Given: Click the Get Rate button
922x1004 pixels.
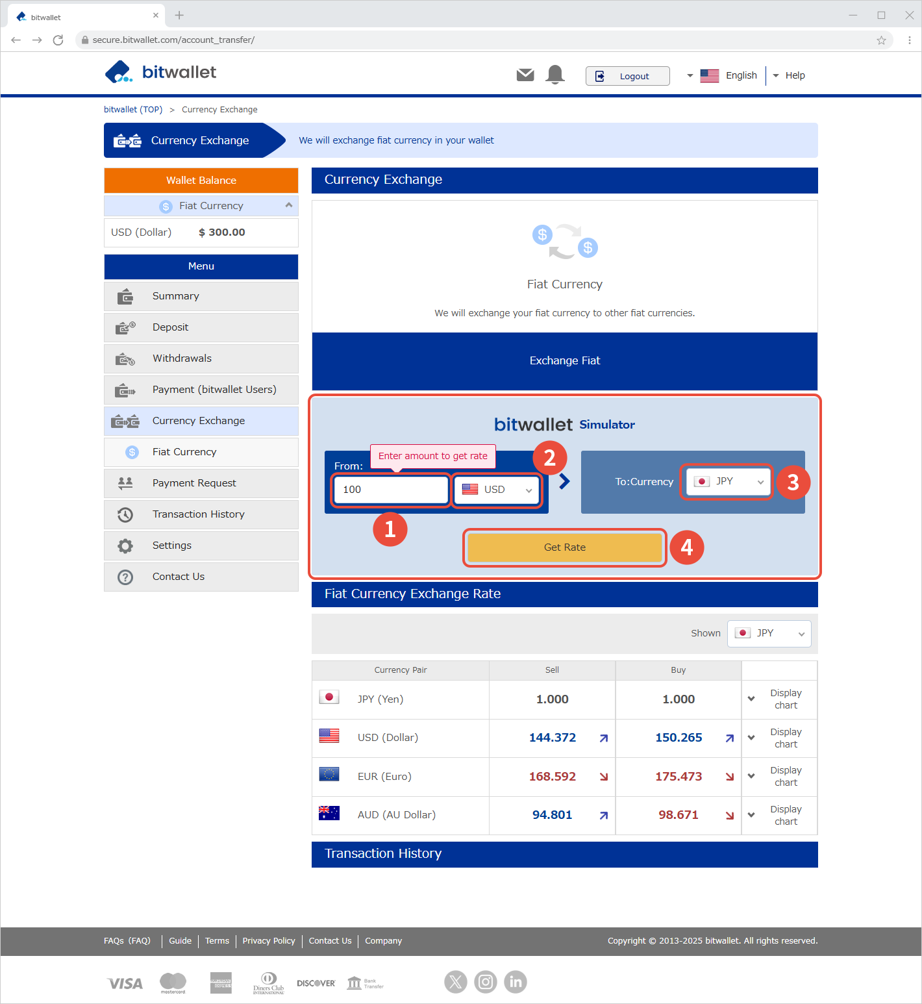Looking at the screenshot, I should [x=565, y=547].
